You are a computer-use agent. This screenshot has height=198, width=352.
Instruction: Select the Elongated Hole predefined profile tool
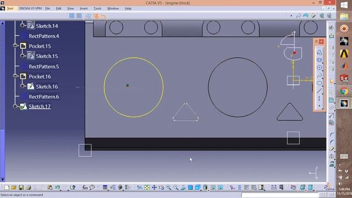tap(319, 60)
